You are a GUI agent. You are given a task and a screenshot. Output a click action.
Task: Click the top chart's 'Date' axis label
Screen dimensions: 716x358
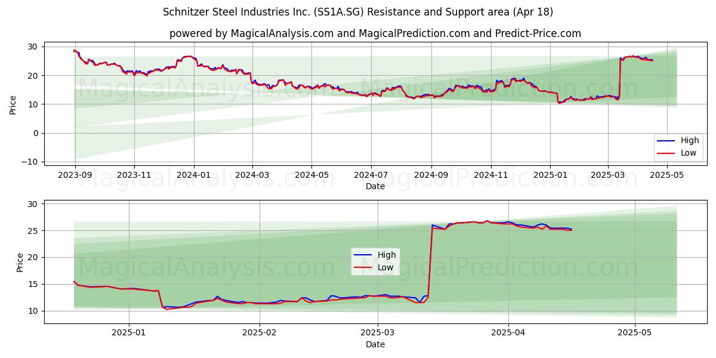[x=375, y=187]
